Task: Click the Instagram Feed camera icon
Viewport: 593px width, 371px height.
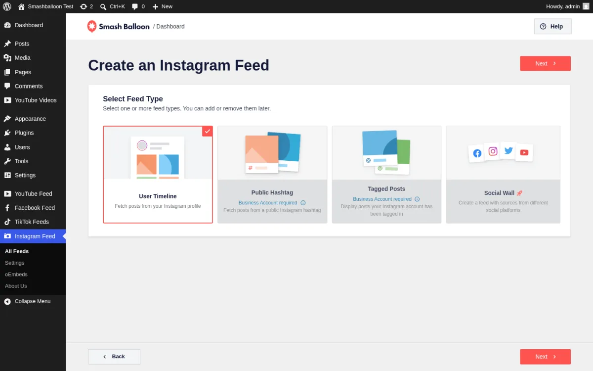Action: [x=7, y=236]
